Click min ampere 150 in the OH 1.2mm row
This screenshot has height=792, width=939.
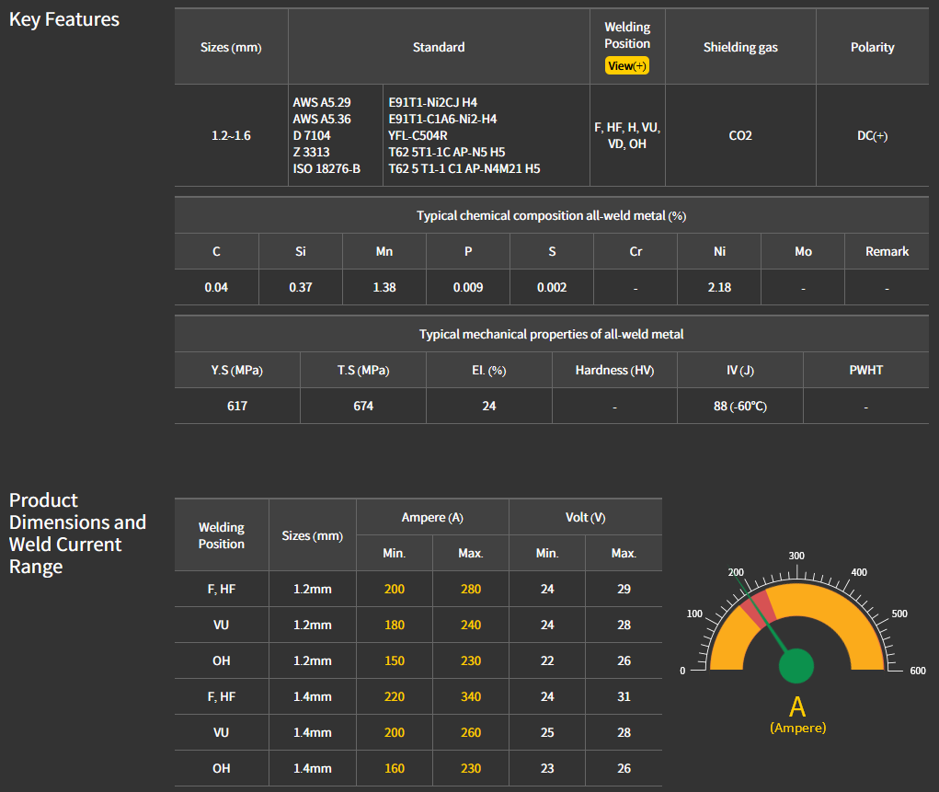[x=394, y=660]
